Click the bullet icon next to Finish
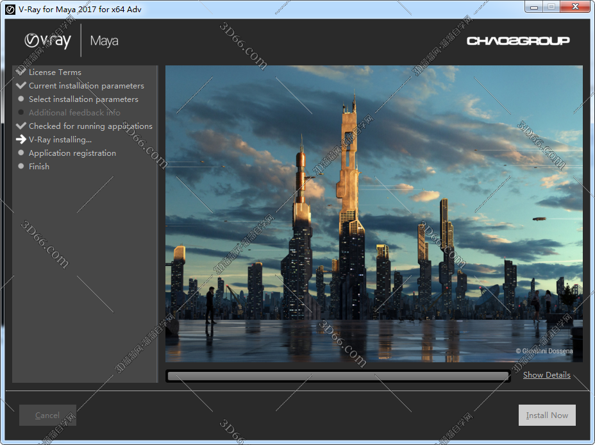This screenshot has height=445, width=595. [21, 167]
